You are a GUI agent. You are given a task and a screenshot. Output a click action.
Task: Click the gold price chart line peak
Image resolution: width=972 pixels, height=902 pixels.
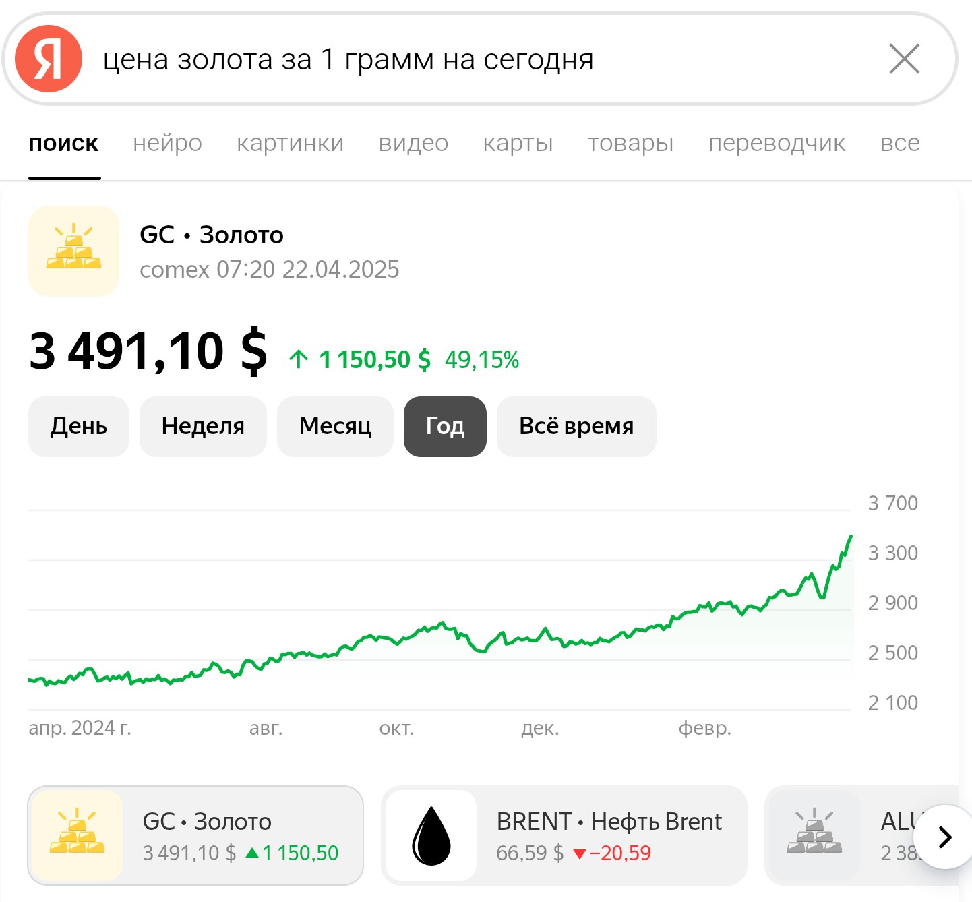[x=851, y=537]
